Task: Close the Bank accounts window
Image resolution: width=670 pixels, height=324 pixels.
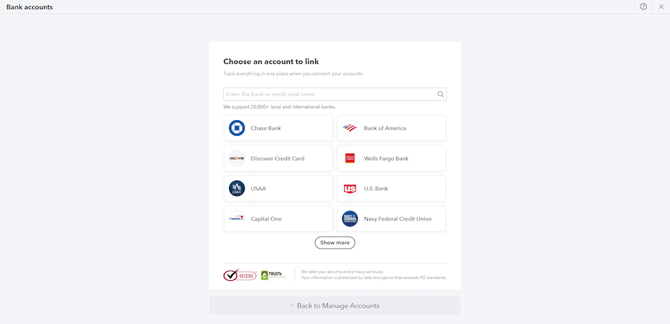Action: tap(661, 7)
